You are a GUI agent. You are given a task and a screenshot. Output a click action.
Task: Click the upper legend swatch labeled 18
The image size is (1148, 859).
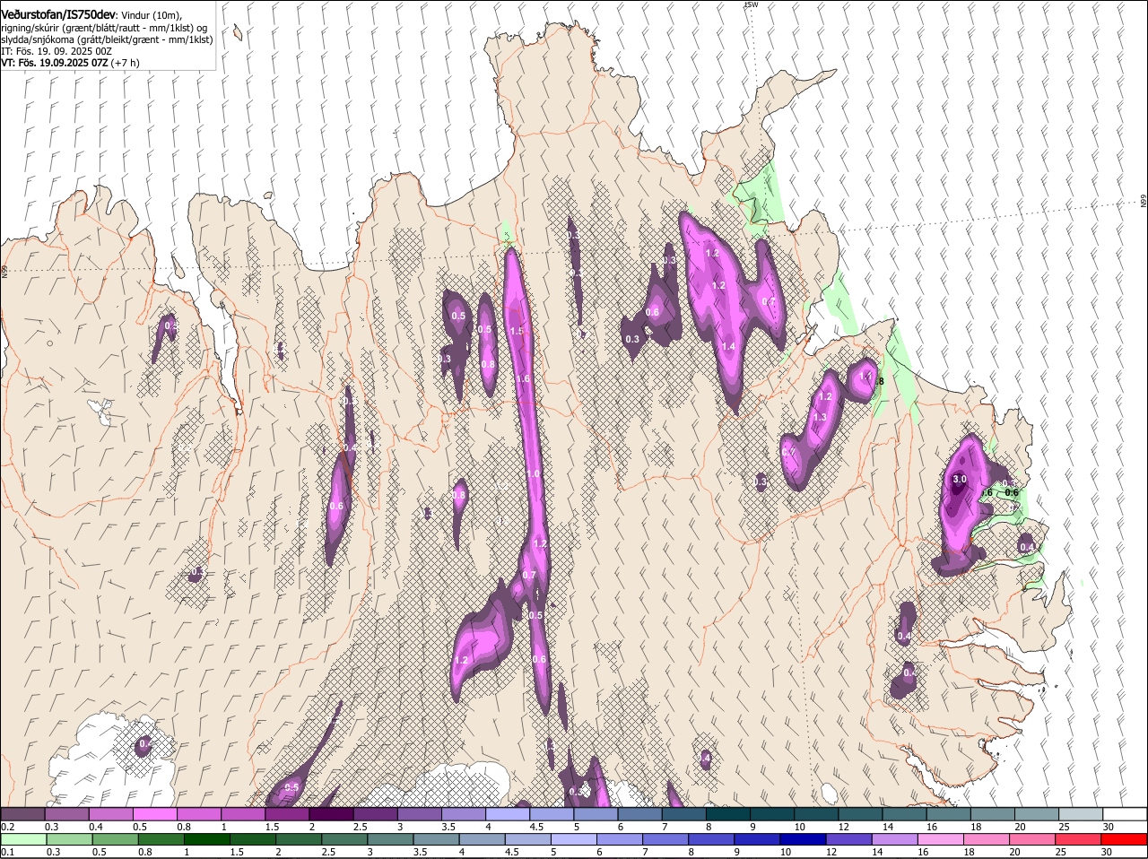pyautogui.click(x=994, y=813)
